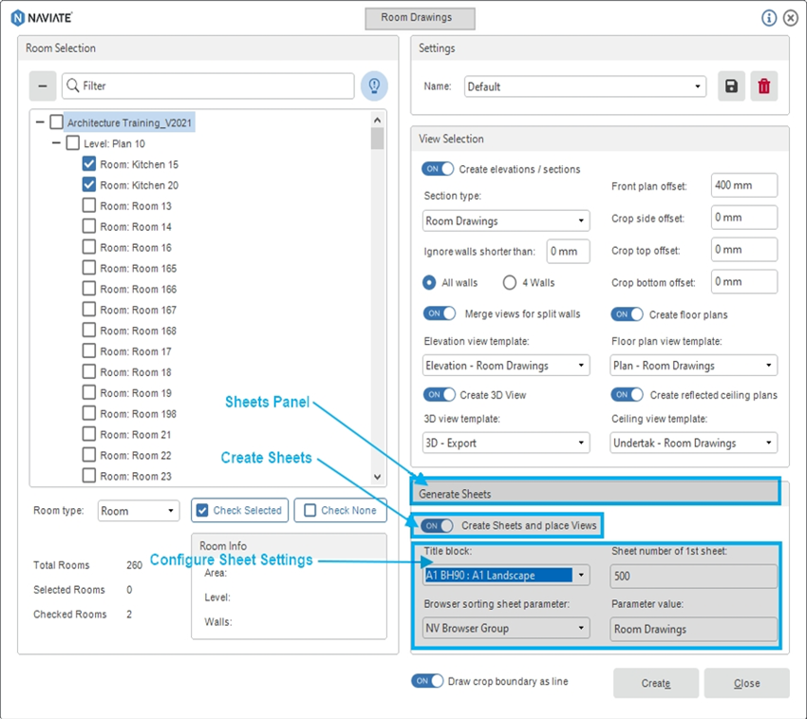
Task: Select tree row Room: Room 16
Action: click(x=136, y=247)
